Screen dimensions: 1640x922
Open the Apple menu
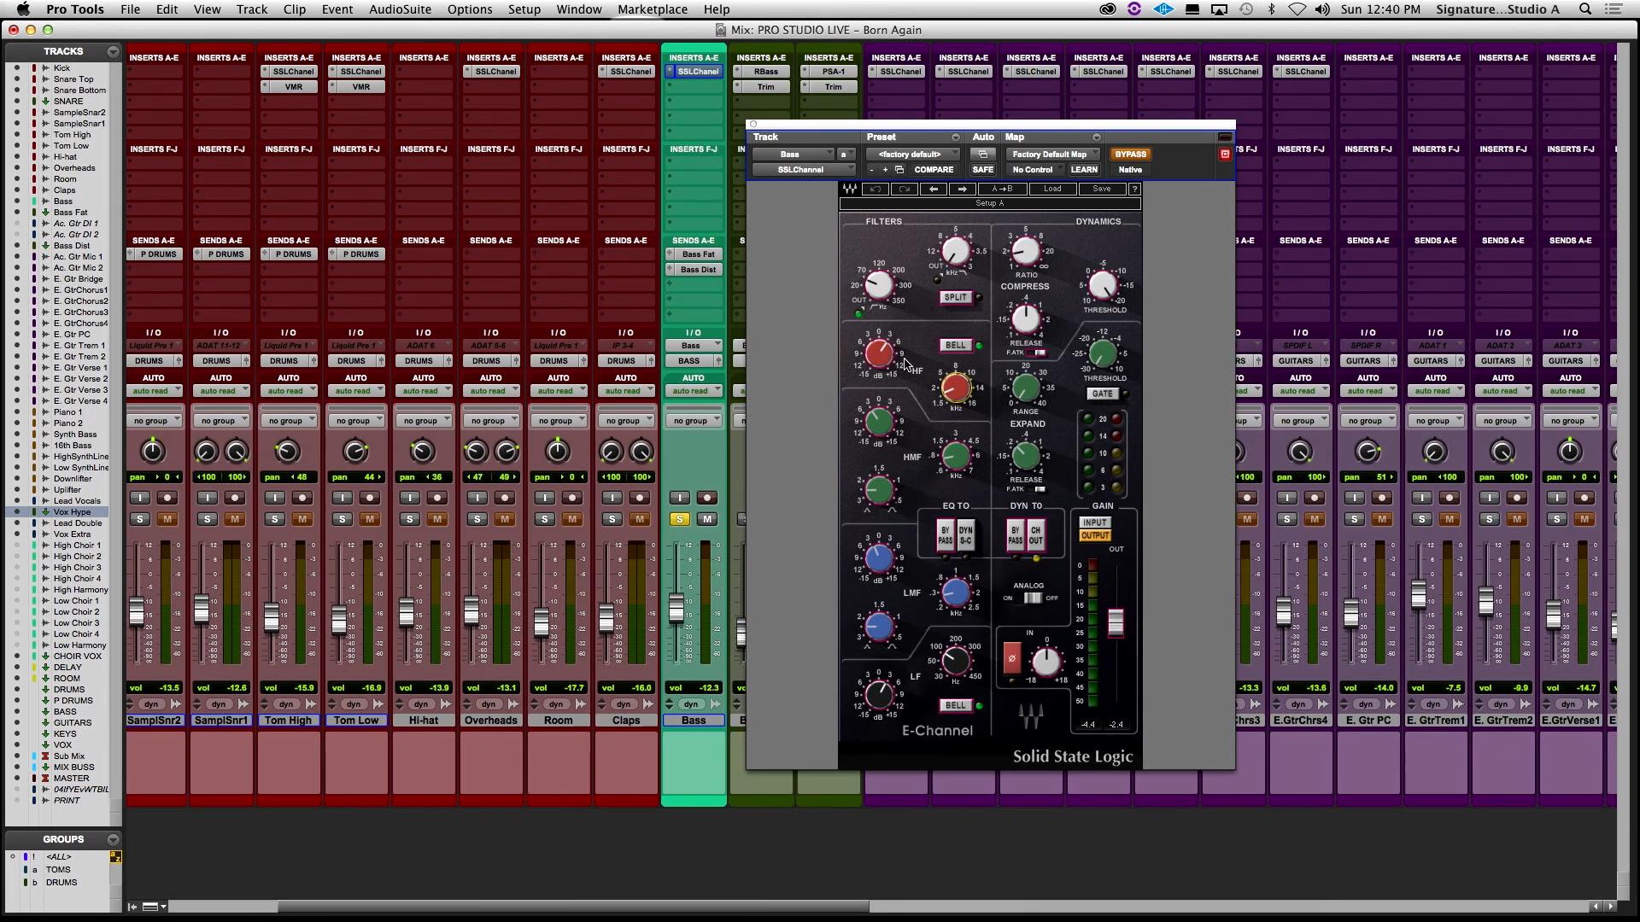point(23,9)
